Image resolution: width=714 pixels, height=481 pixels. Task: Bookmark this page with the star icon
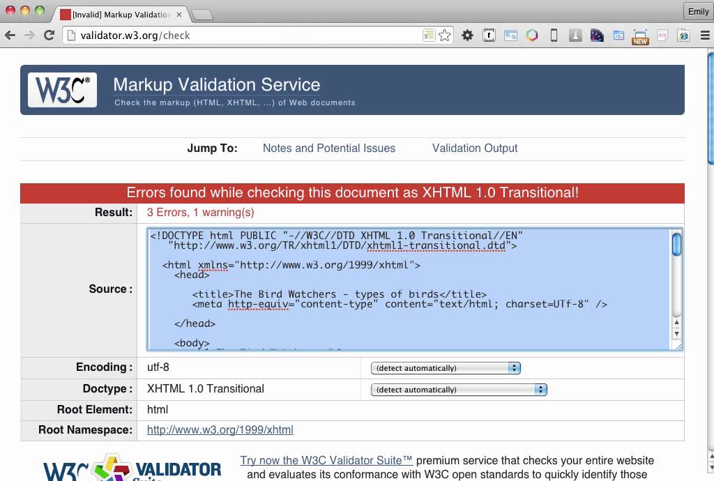coord(445,35)
